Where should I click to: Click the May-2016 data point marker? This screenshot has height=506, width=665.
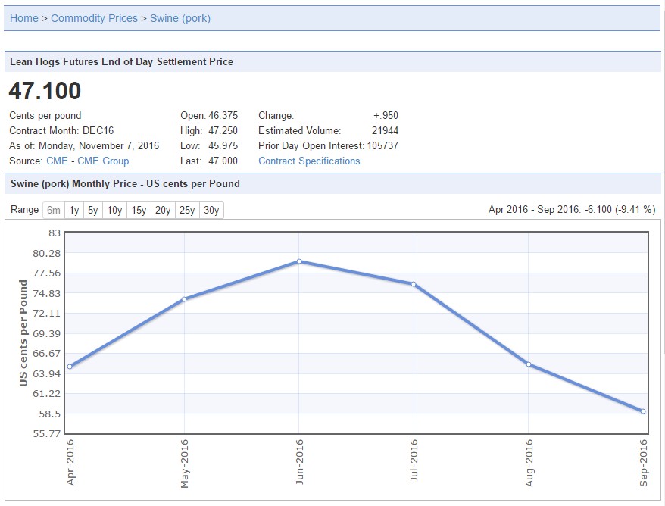pyautogui.click(x=184, y=299)
